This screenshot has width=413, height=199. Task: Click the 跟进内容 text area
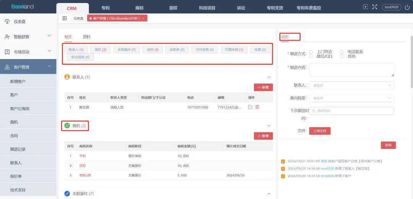[x=352, y=70]
